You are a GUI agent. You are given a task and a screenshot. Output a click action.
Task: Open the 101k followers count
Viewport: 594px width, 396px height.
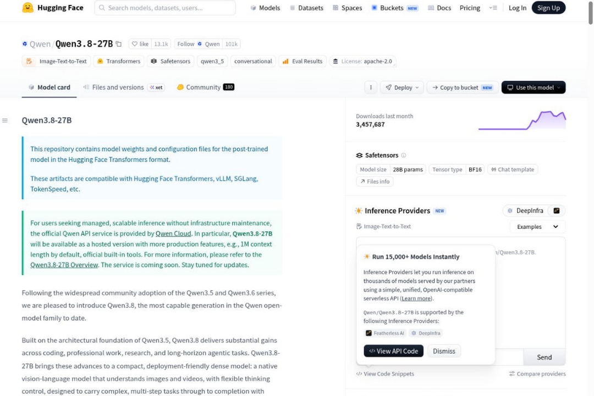(x=231, y=44)
